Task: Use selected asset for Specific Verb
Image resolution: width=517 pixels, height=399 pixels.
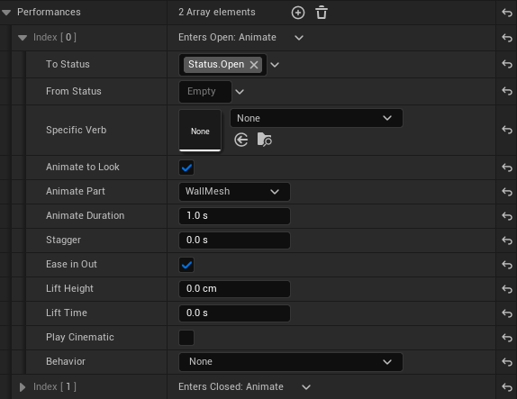Action: tap(241, 140)
